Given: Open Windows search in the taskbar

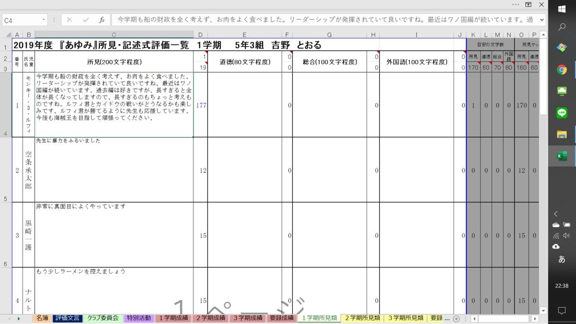Looking at the screenshot, I should [562, 28].
